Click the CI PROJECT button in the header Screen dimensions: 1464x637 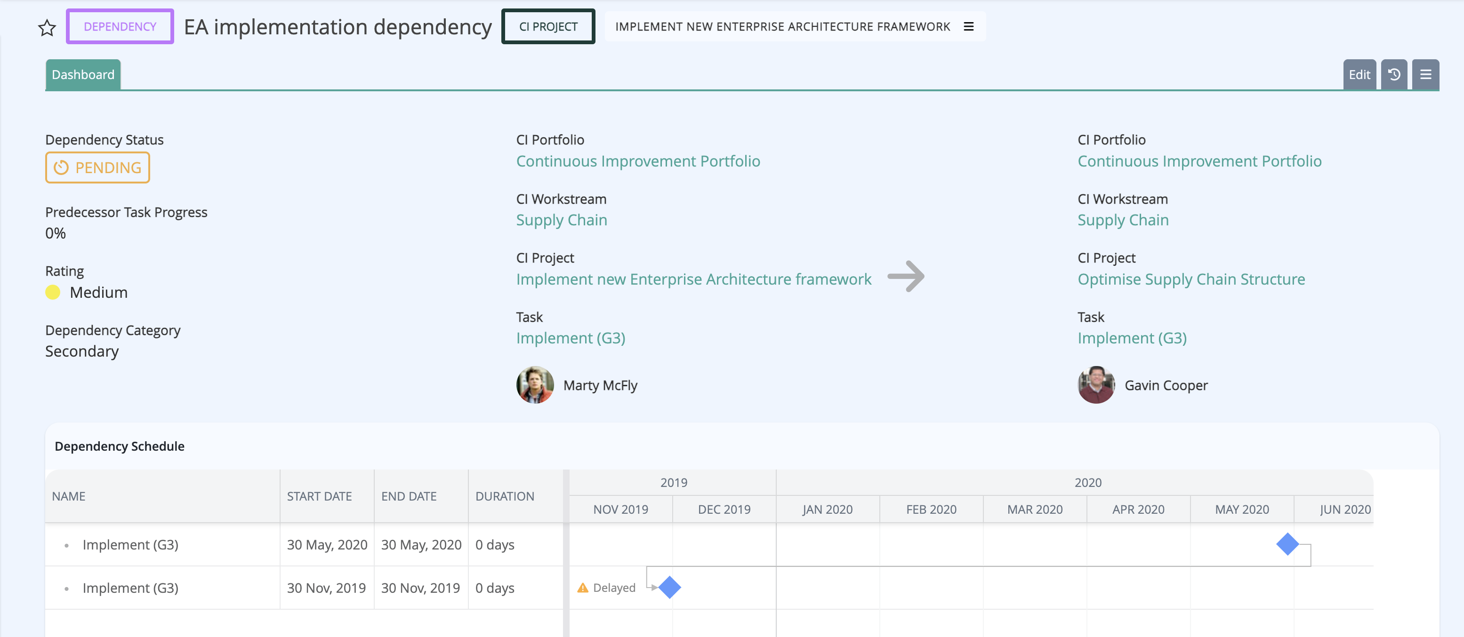tap(547, 26)
